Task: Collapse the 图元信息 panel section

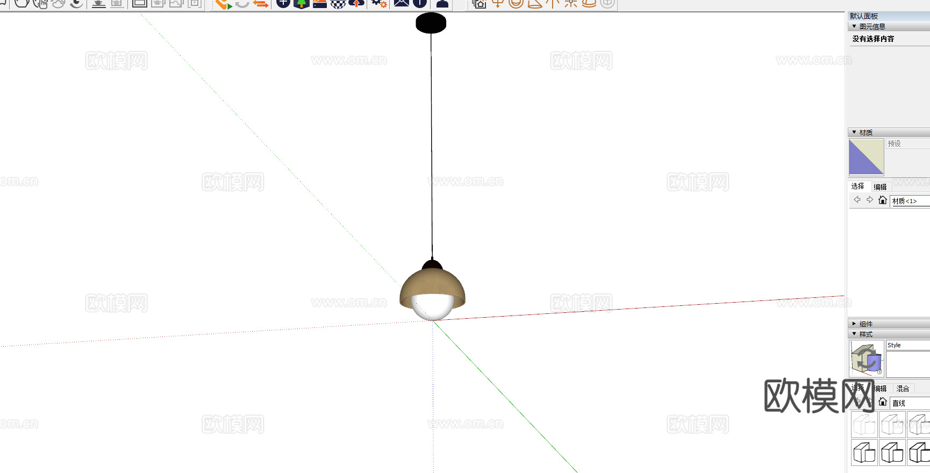Action: point(854,26)
